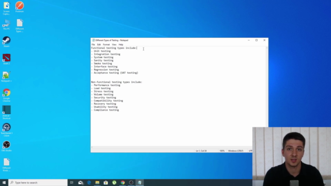This screenshot has height=186, width=331.
Task: Click the 'Functional testing types include:' line
Action: tap(114, 48)
